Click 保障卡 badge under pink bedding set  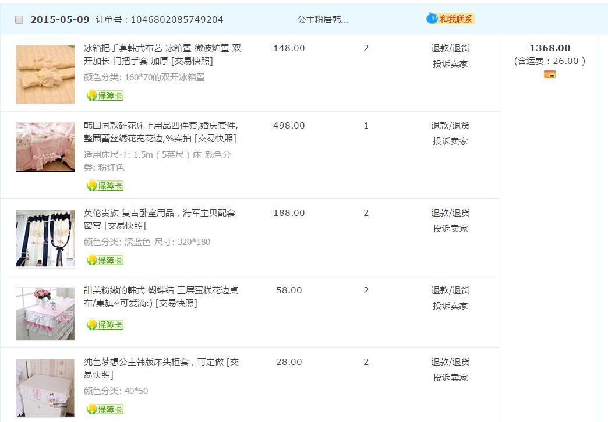[105, 186]
